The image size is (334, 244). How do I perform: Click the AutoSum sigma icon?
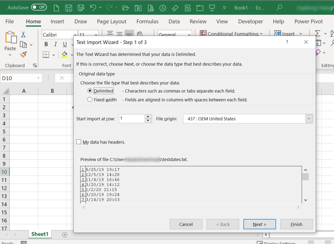[x=317, y=33]
